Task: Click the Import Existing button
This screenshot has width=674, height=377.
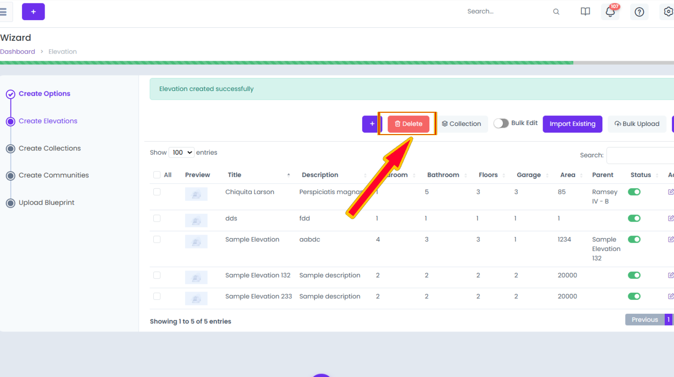Action: [572, 124]
